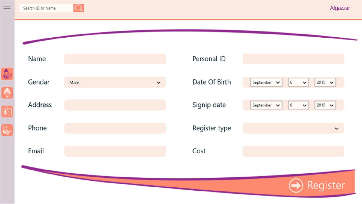The height and width of the screenshot is (204, 362).
Task: Click the orange search magnifier icon
Action: tap(79, 8)
